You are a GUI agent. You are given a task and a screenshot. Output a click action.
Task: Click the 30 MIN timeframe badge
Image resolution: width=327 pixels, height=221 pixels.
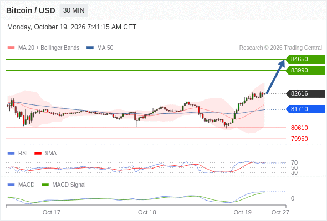74,10
